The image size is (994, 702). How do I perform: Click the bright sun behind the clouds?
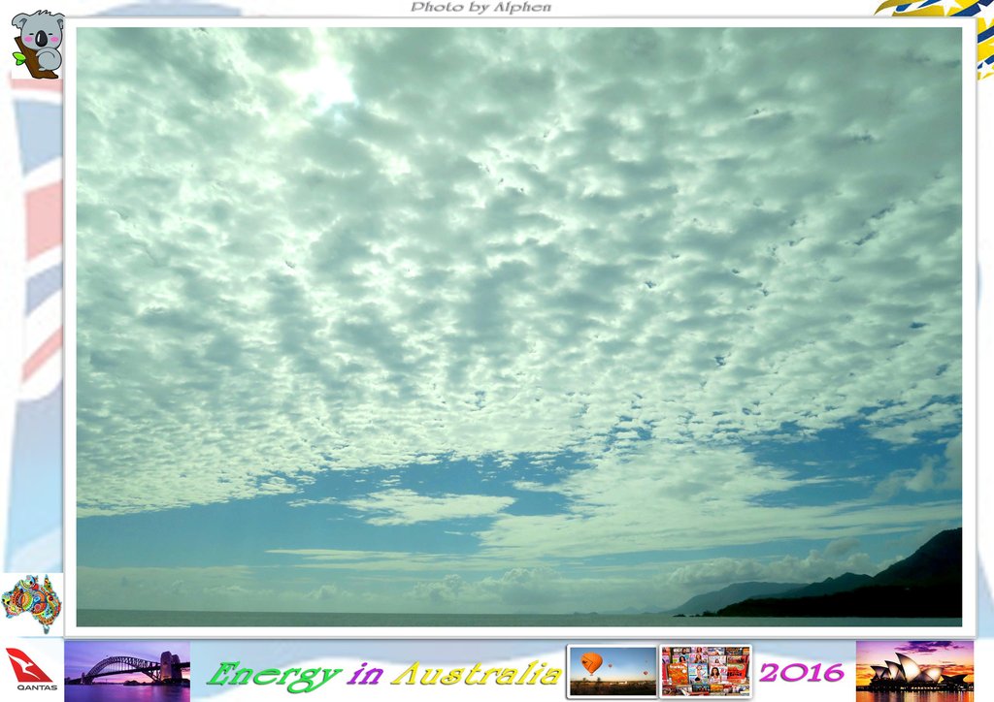click(325, 82)
